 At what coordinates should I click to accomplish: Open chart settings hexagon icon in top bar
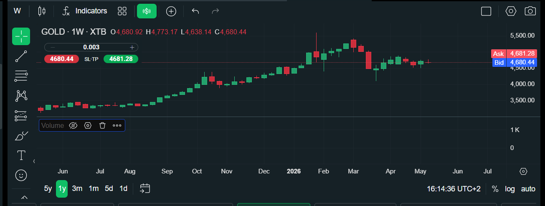511,11
